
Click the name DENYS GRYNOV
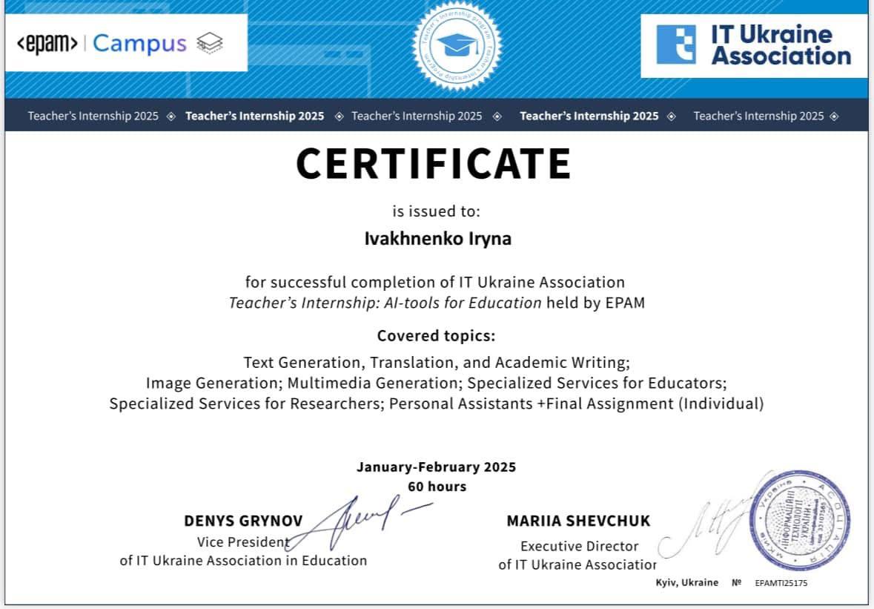tap(244, 521)
